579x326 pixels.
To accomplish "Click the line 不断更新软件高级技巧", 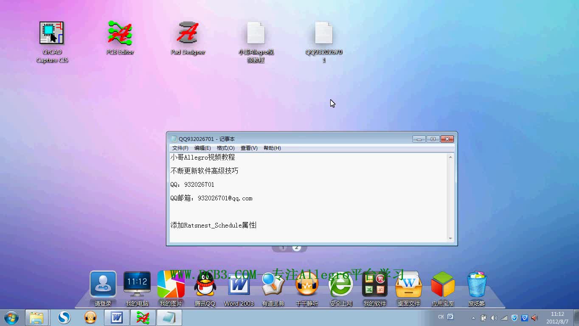I will [204, 171].
